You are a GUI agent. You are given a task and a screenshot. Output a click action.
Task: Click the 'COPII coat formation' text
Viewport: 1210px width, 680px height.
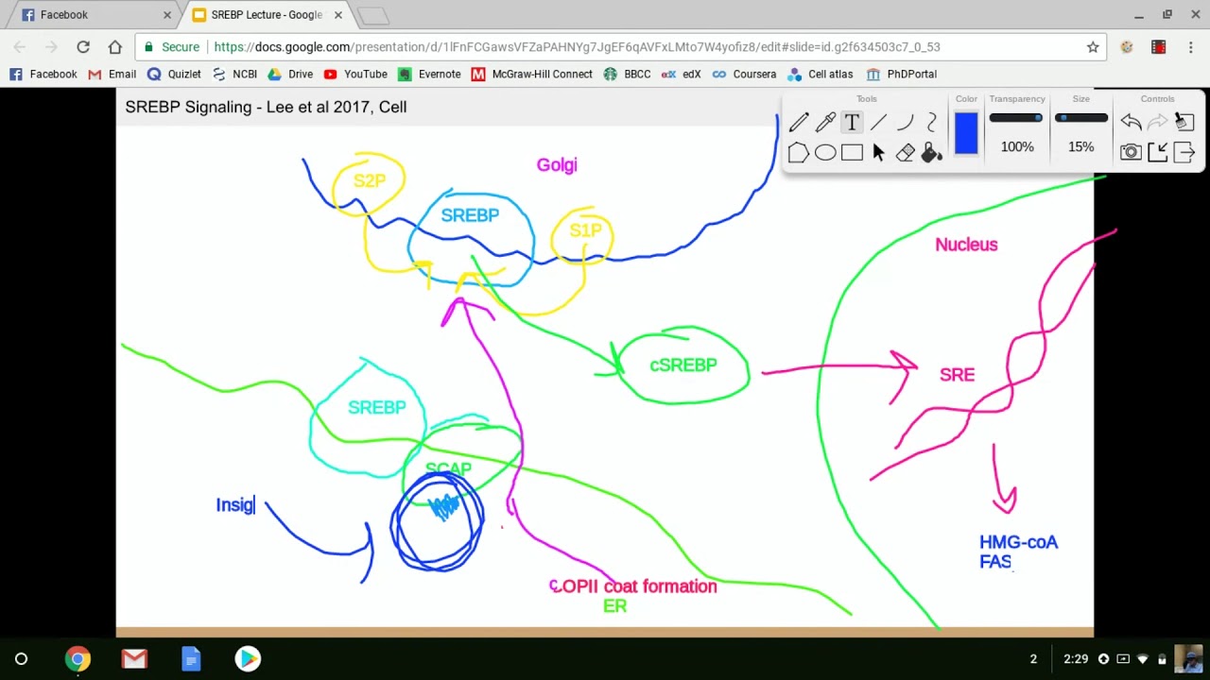[x=632, y=586]
